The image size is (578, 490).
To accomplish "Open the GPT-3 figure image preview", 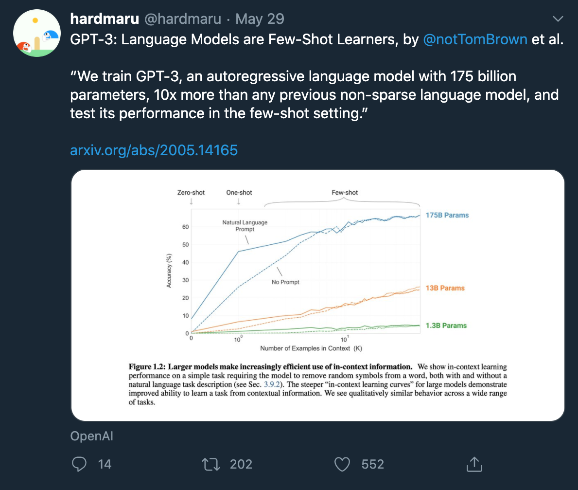I will 318,295.
